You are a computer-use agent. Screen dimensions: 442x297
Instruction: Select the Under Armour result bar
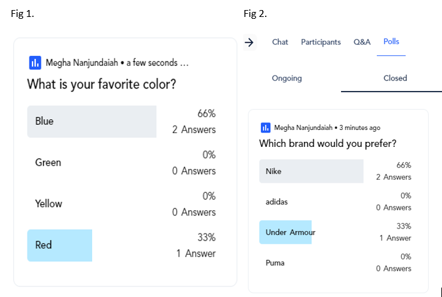pyautogui.click(x=285, y=232)
